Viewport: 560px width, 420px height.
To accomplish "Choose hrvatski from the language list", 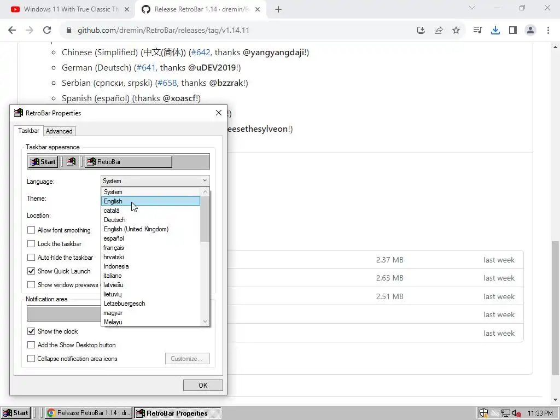I will click(151, 257).
